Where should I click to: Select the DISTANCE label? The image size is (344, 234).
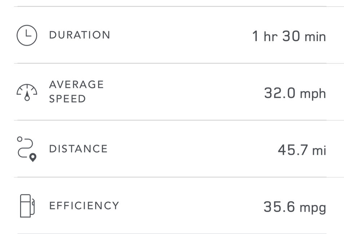click(78, 149)
